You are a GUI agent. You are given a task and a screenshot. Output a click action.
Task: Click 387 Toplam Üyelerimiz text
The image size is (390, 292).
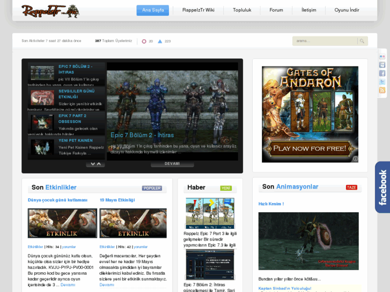pyautogui.click(x=113, y=41)
